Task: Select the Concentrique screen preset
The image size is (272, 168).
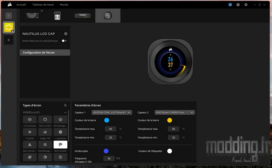Action: pyautogui.click(x=30, y=119)
